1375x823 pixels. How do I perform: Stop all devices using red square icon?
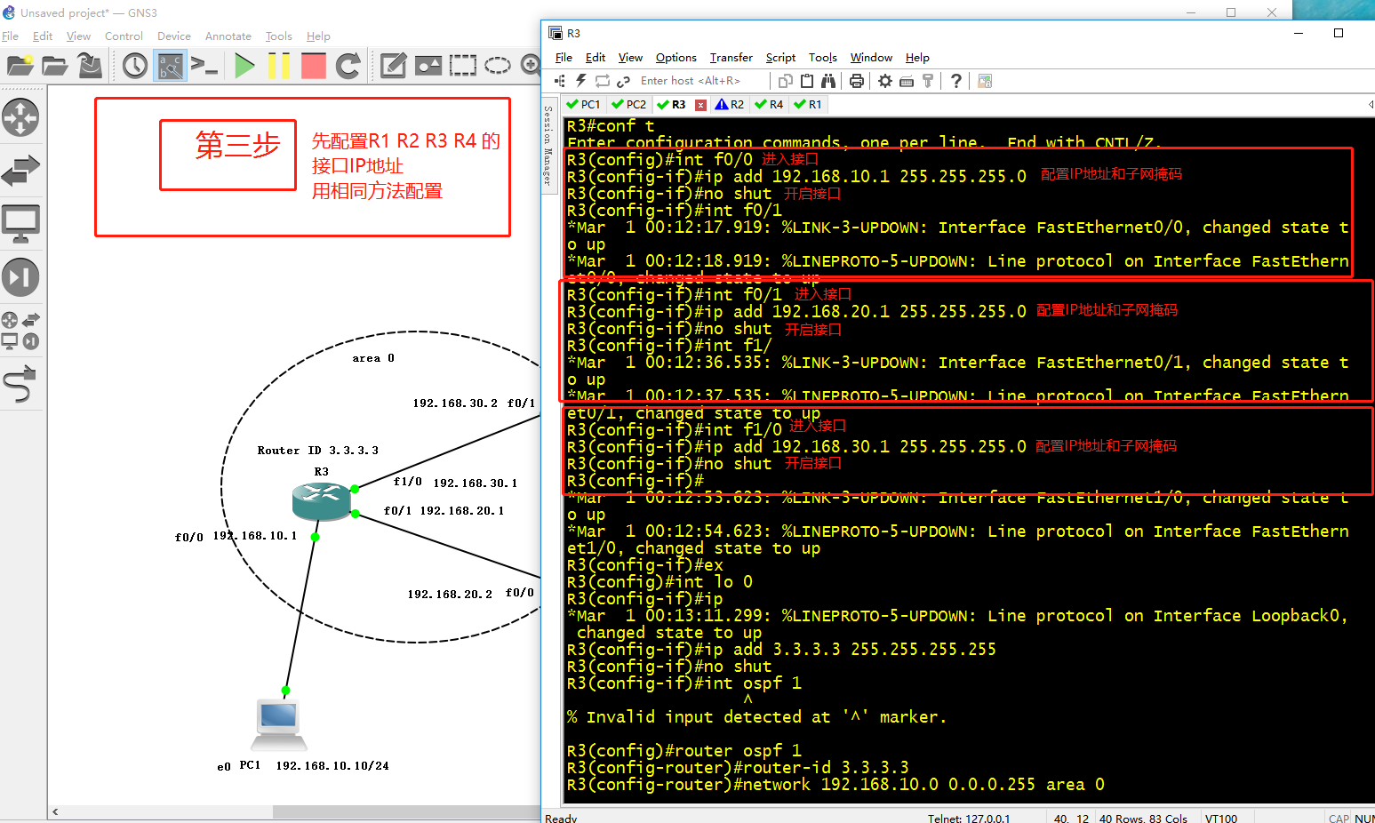point(313,65)
